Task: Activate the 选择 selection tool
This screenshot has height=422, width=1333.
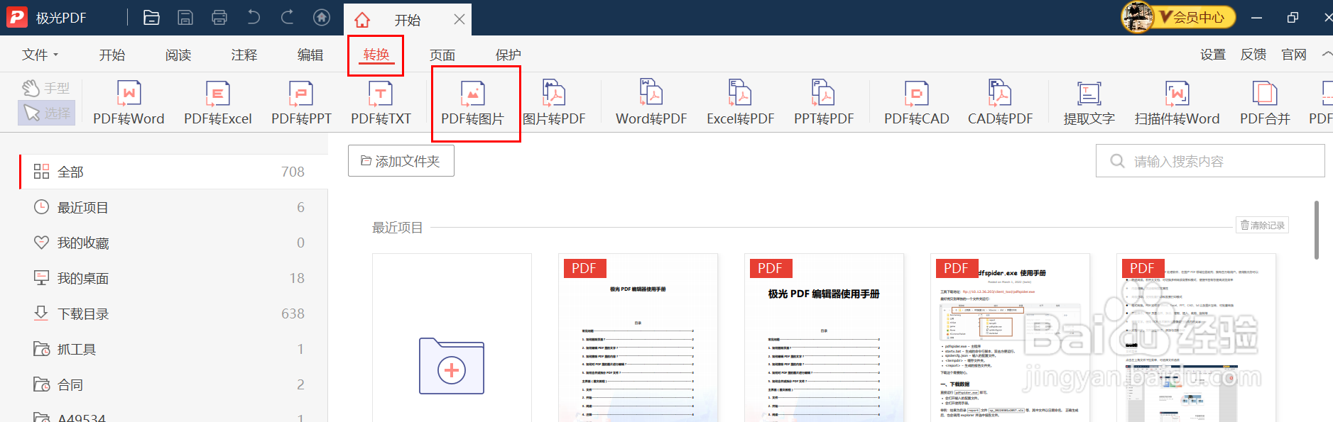Action: point(47,113)
